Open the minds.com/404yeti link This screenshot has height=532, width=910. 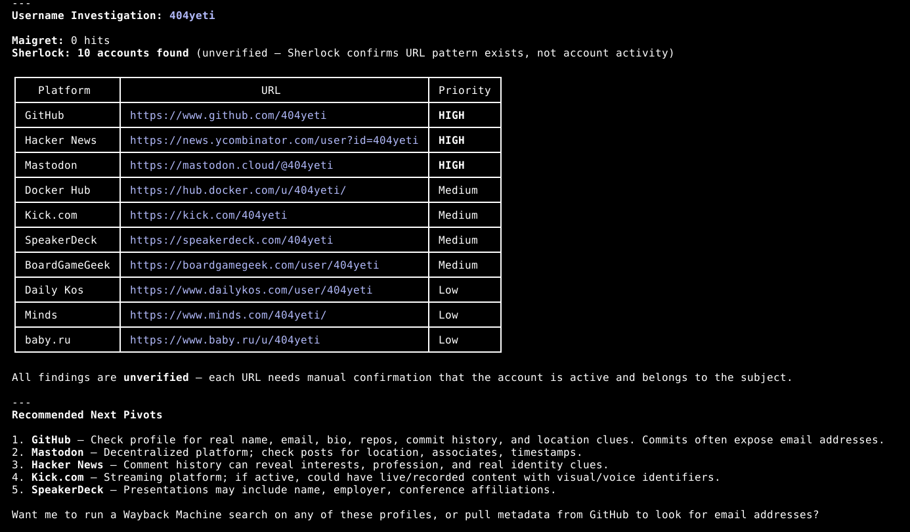228,315
